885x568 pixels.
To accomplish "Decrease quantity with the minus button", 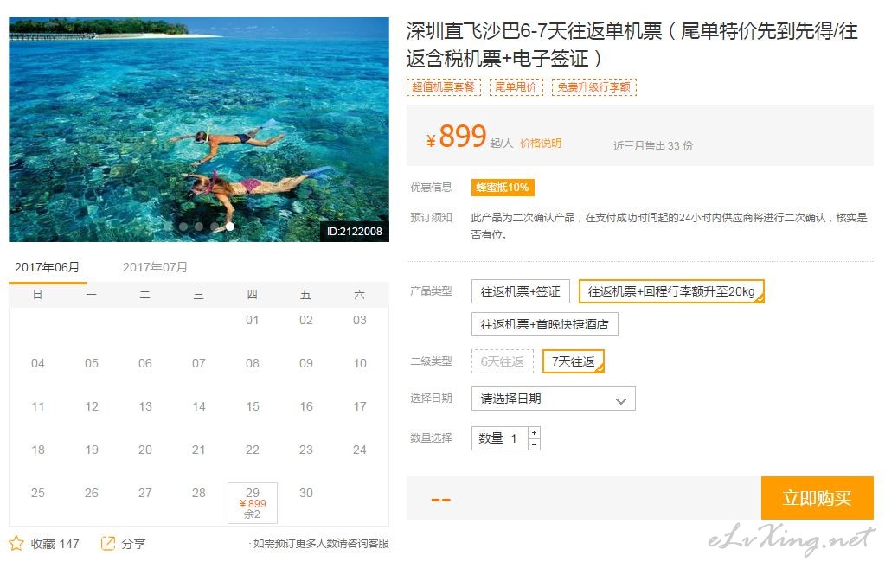I will point(534,444).
